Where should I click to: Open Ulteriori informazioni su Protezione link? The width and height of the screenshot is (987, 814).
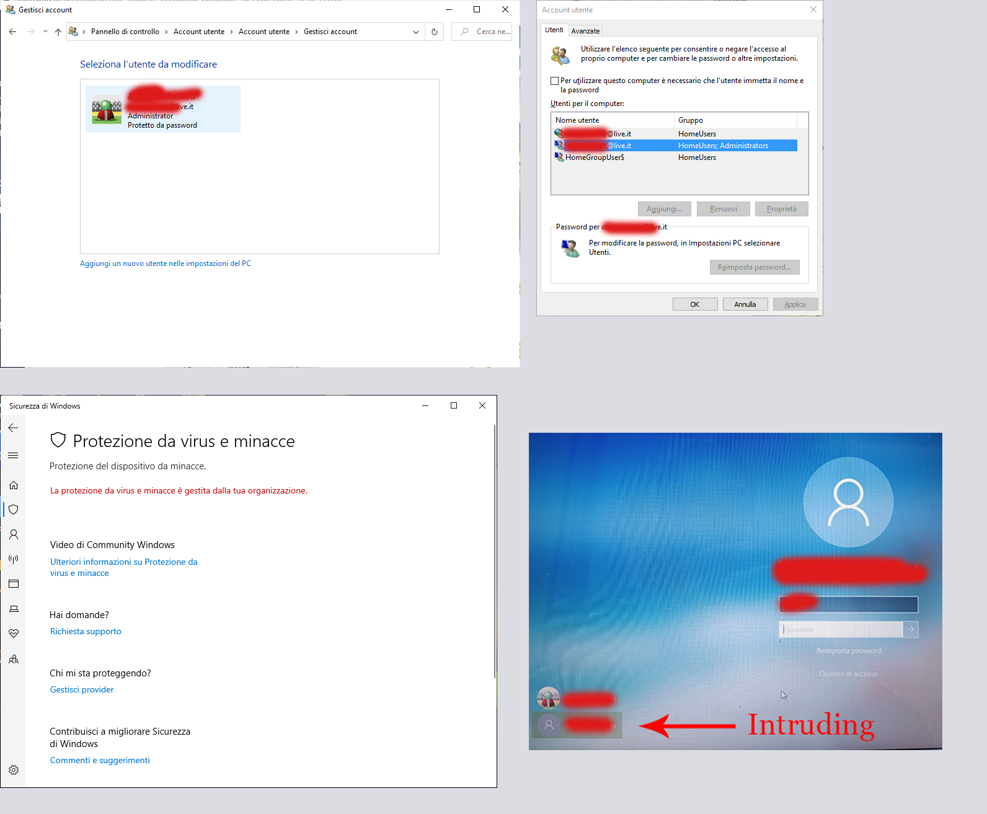point(124,567)
